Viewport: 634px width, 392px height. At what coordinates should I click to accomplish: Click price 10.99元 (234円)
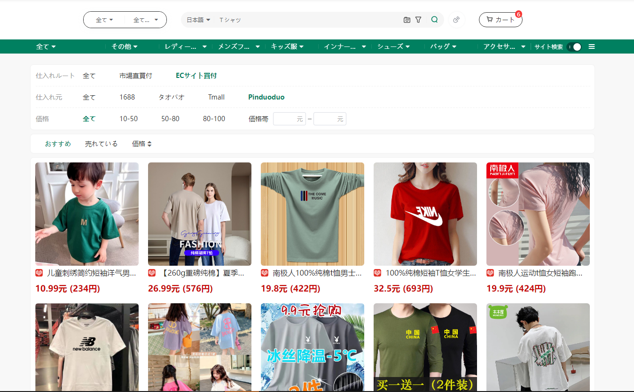[x=68, y=289]
